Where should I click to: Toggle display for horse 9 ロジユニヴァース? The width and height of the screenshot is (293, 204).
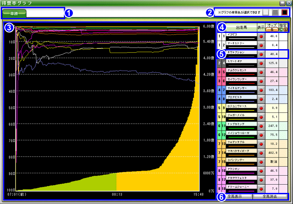coord(261,108)
